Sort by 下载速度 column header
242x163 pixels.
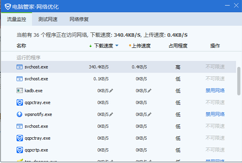(x=104, y=45)
